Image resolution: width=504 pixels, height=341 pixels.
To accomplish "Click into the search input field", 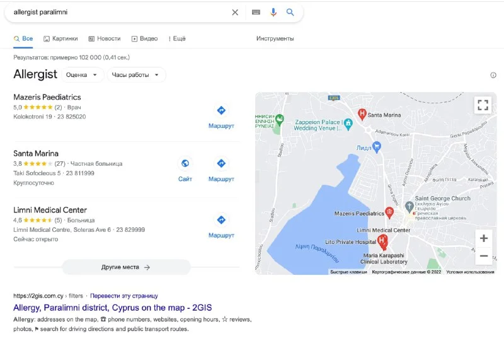I will click(120, 12).
